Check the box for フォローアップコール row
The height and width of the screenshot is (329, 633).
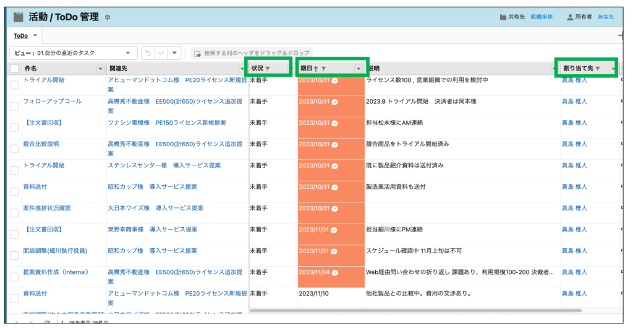click(x=15, y=106)
